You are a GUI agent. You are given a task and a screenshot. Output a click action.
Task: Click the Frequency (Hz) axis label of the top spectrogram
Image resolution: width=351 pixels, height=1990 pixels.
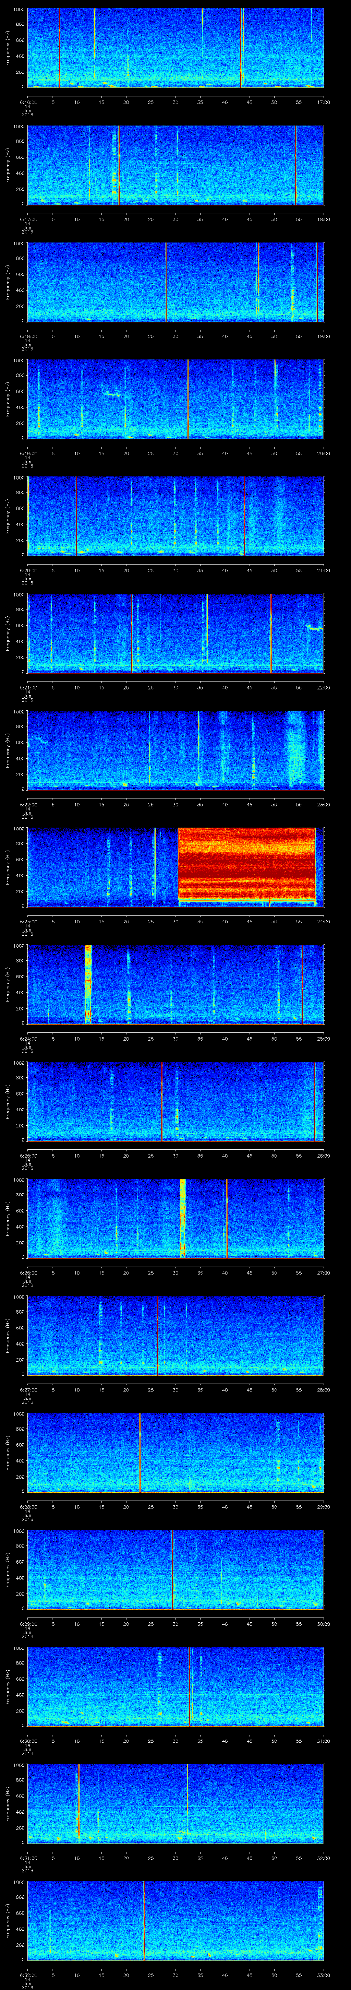pos(8,48)
